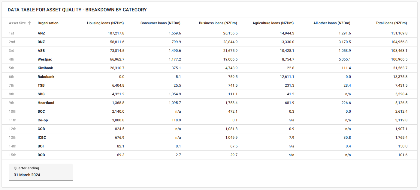Sort by Consumer loans (NZDm) column
The height and width of the screenshot is (190, 420).
[x=160, y=23]
